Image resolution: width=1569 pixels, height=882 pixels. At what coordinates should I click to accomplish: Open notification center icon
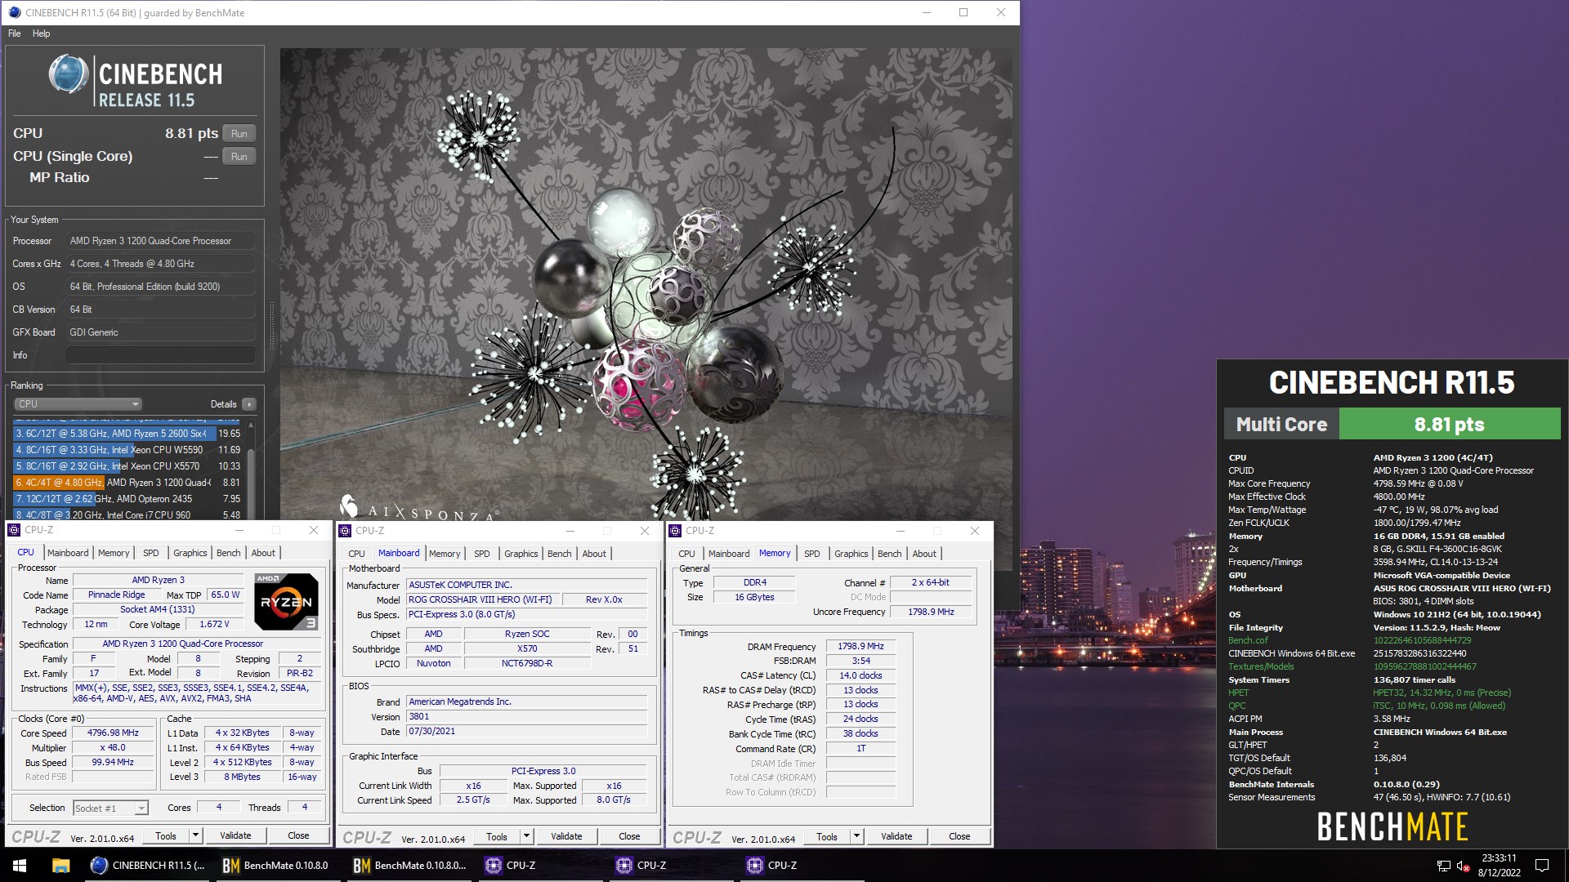click(1542, 866)
